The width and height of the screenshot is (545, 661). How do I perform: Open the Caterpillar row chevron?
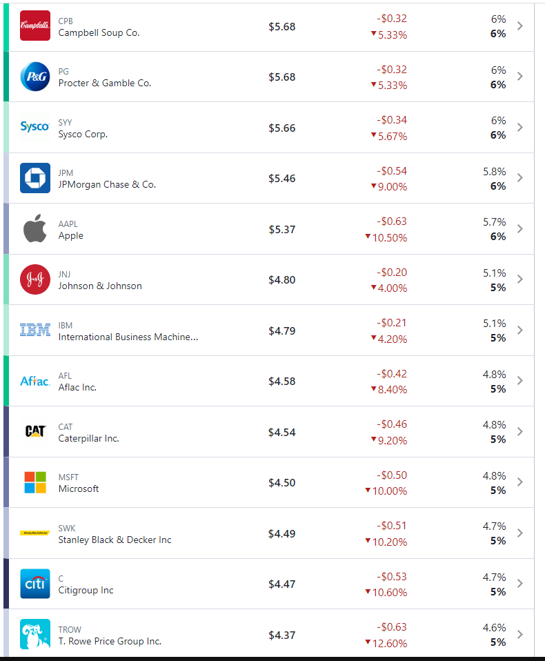tap(519, 431)
